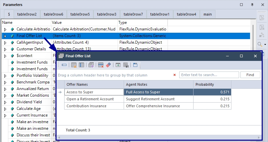The image size is (268, 142).
Task: Maximize the Final Offer List window
Action: (241, 56)
